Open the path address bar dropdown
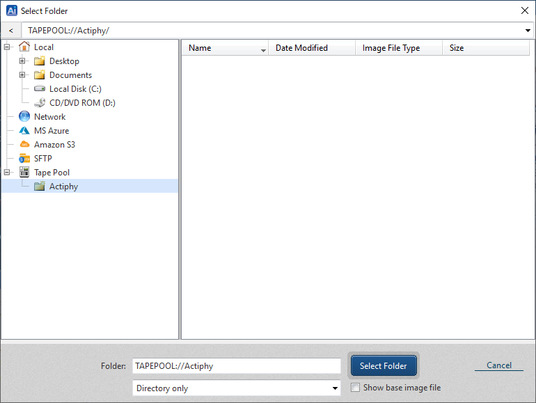 528,31
